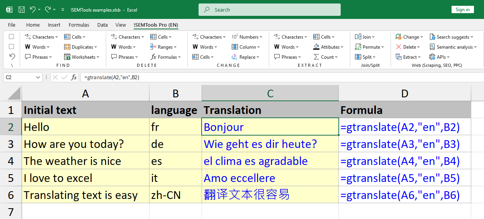Select cell containing 'zh-CN'
484x219 pixels.
coord(175,195)
